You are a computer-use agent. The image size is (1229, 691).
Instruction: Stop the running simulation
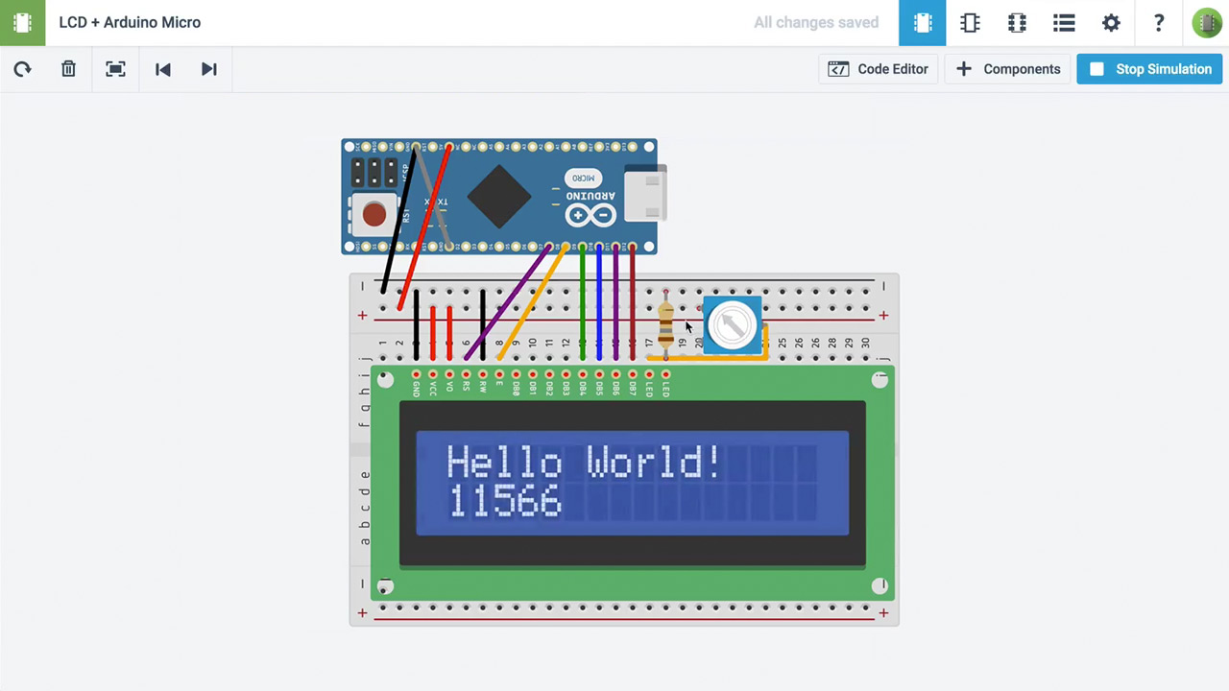[1150, 69]
